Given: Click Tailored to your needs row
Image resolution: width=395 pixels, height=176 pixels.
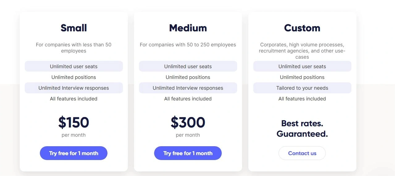Looking at the screenshot, I should coord(302,88).
